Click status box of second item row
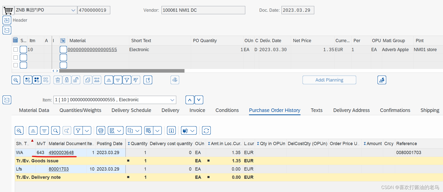The width and height of the screenshot is (443, 192). 23,58
